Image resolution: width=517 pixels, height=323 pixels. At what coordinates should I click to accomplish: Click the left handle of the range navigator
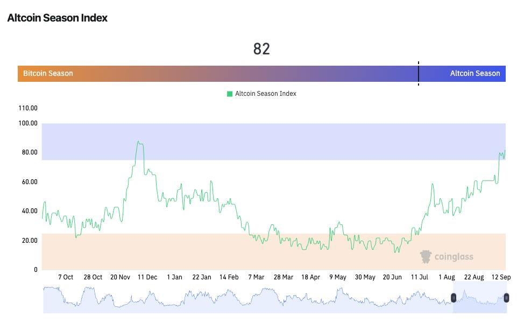(454, 298)
